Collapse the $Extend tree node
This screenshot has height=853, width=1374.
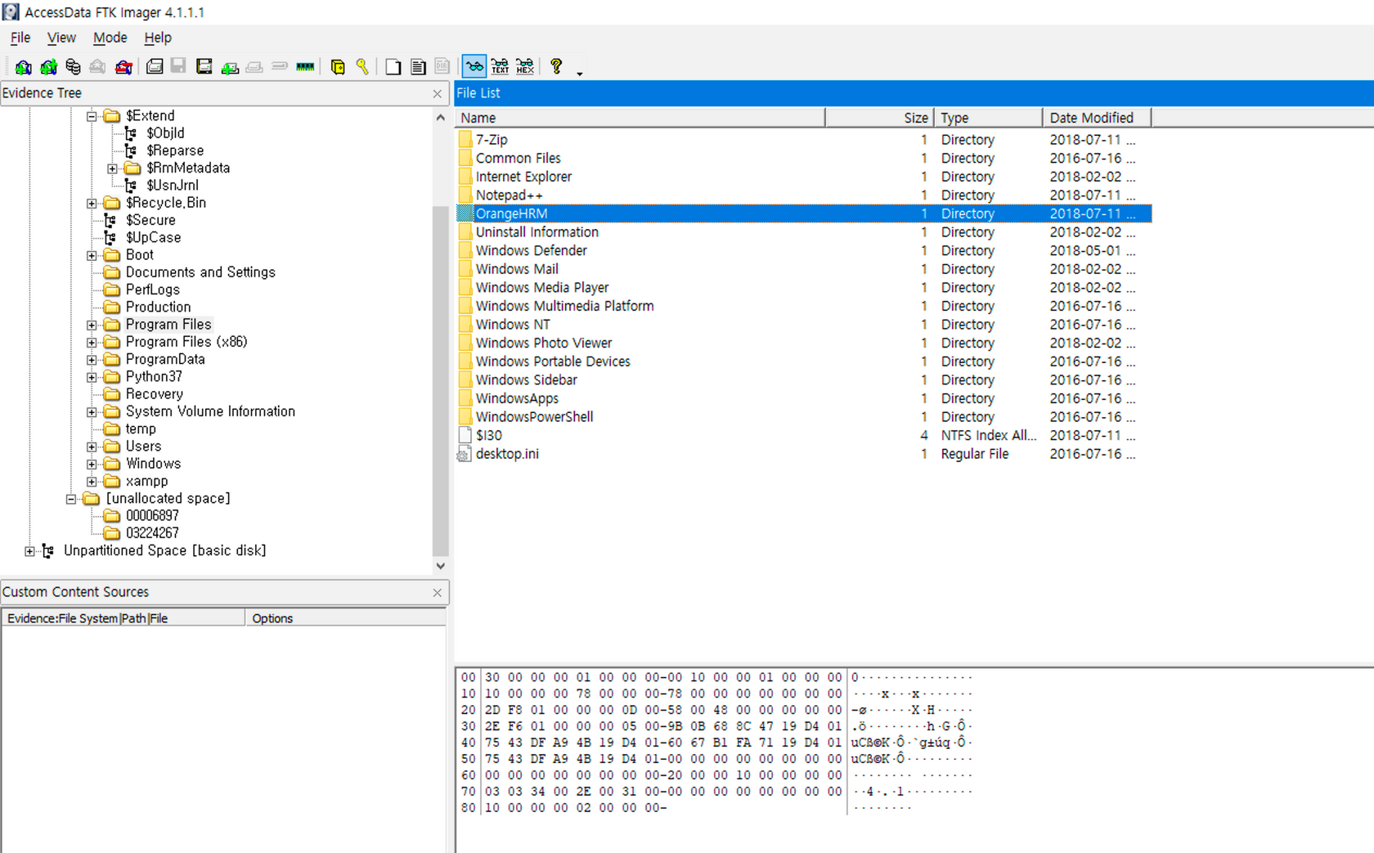tap(92, 116)
